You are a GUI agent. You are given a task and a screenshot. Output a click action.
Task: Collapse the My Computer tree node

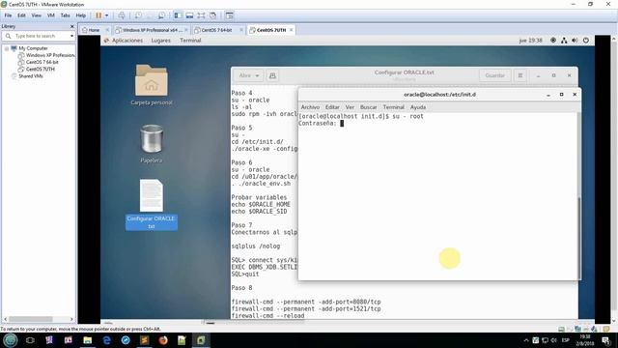(x=7, y=48)
